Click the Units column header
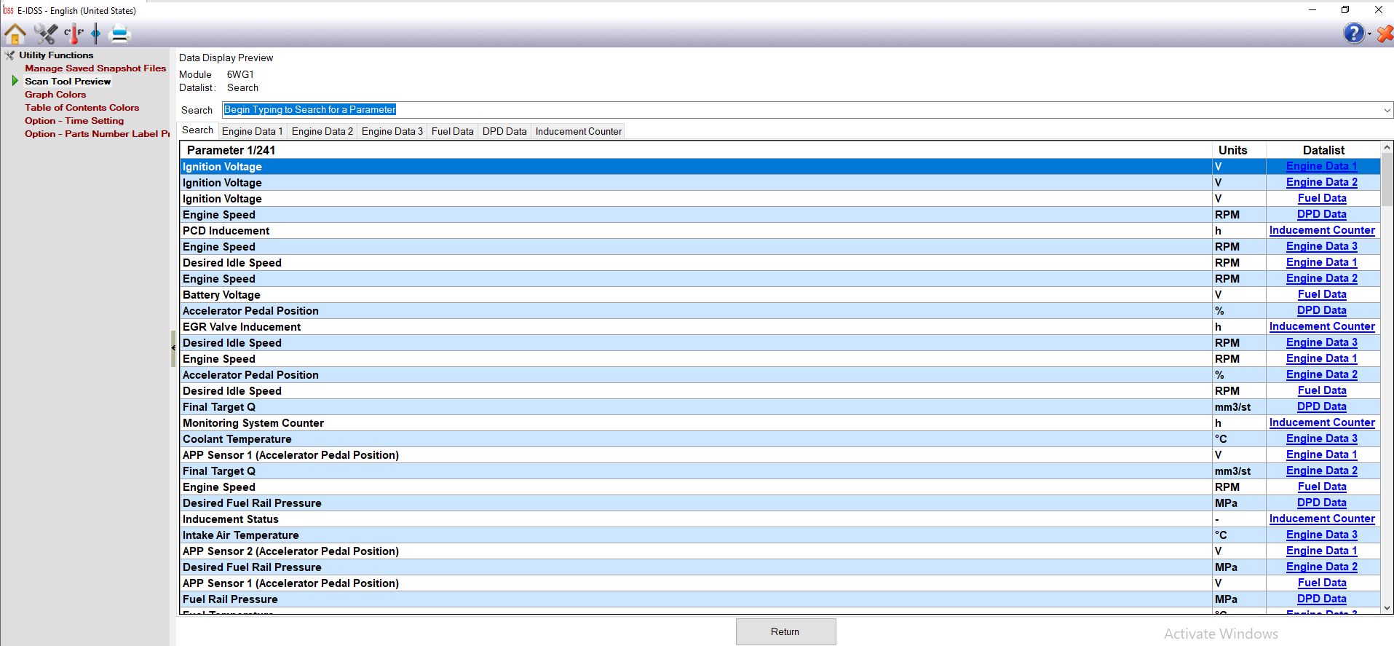The width and height of the screenshot is (1394, 646). (x=1239, y=150)
